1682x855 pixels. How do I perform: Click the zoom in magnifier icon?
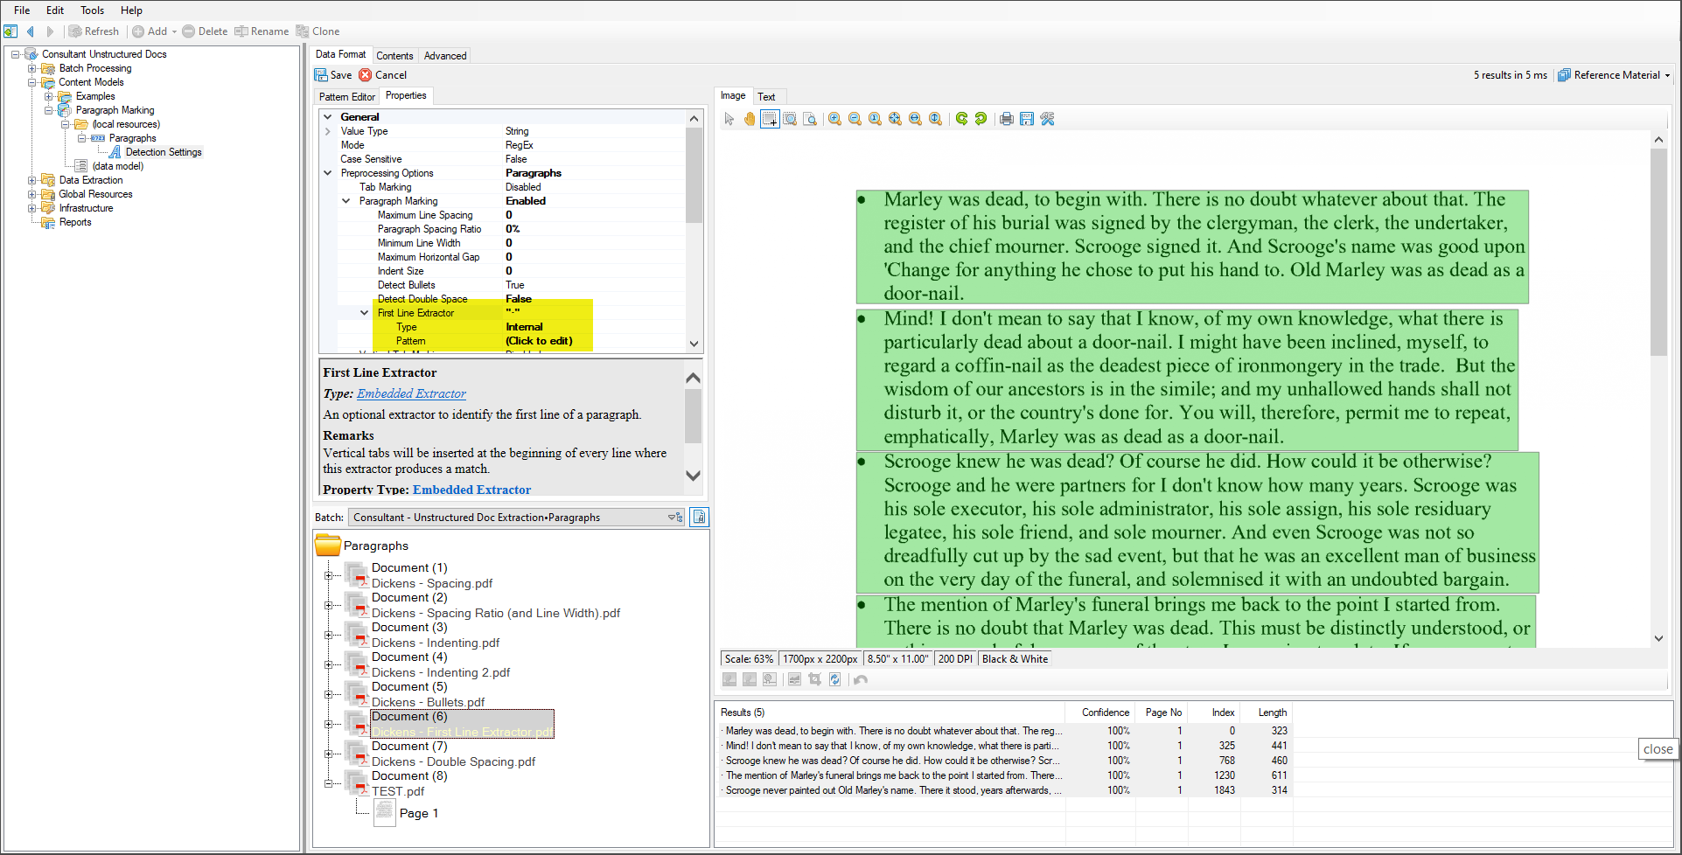(834, 119)
